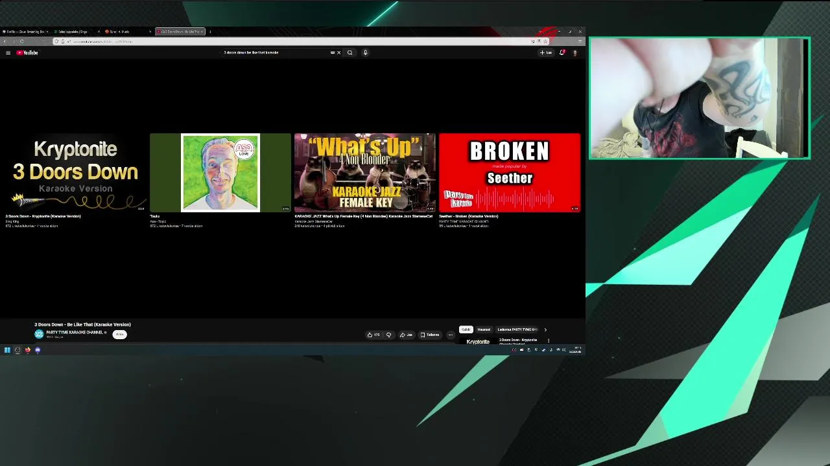Open the purple app taskbar icon

[x=38, y=350]
